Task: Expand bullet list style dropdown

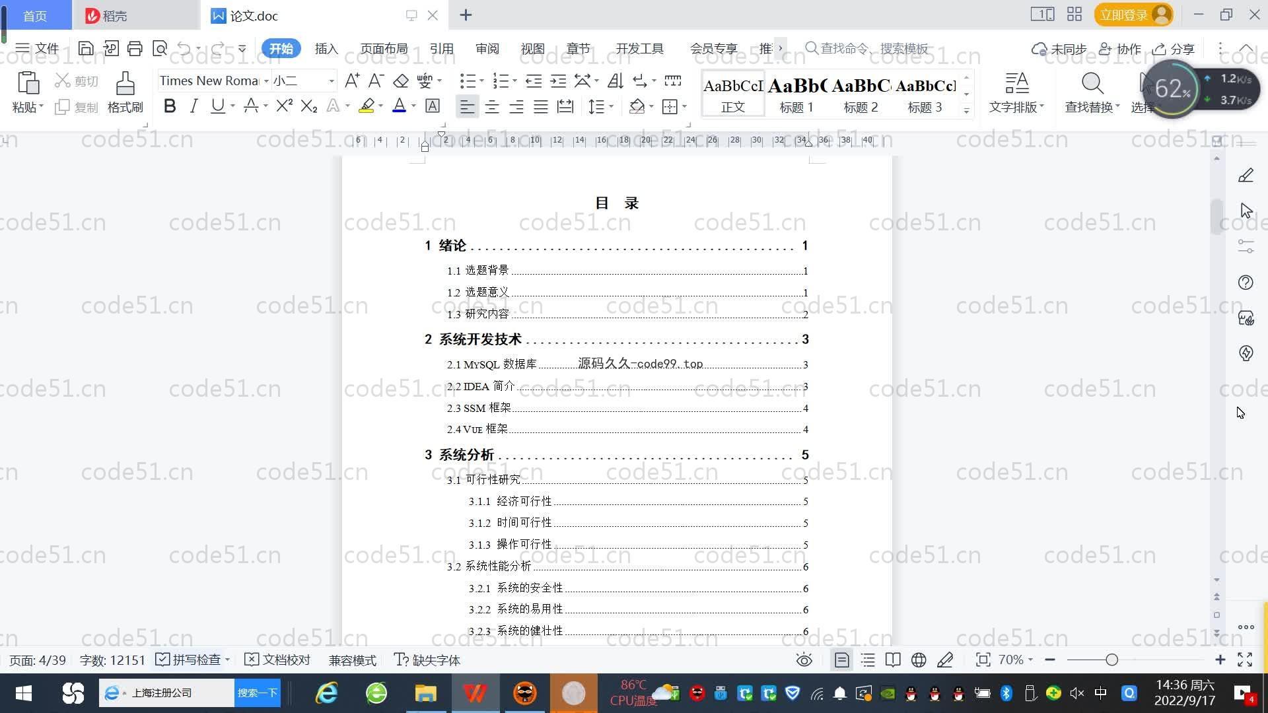Action: (x=481, y=81)
